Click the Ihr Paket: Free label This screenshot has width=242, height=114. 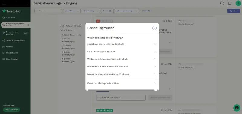click(8, 106)
